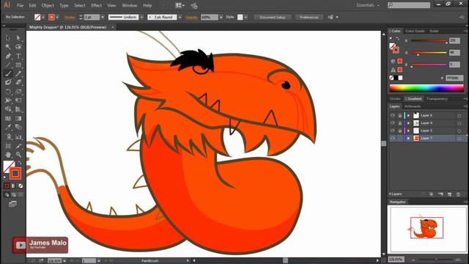Open the Essentials workspace switcher
Viewport: 469px width, 264px height.
click(x=368, y=5)
